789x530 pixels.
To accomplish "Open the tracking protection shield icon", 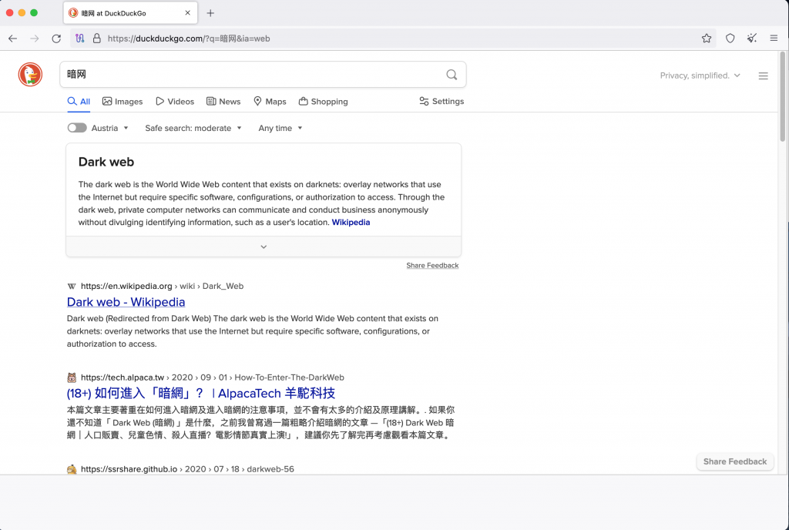I will (x=730, y=38).
